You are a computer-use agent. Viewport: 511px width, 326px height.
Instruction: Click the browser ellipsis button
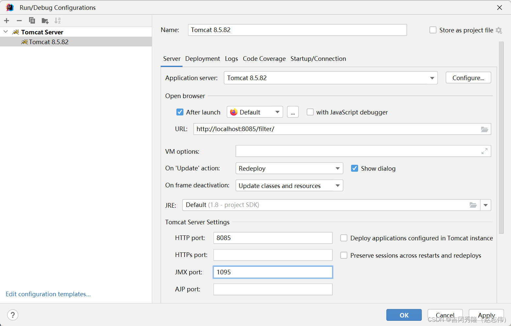point(293,112)
